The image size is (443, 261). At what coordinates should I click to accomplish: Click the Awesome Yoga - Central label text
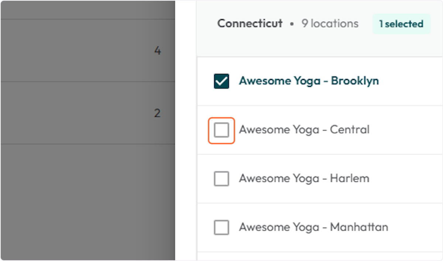click(304, 130)
